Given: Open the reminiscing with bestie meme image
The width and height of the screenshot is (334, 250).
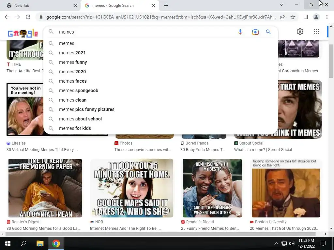Looking at the screenshot, I should (x=212, y=188).
